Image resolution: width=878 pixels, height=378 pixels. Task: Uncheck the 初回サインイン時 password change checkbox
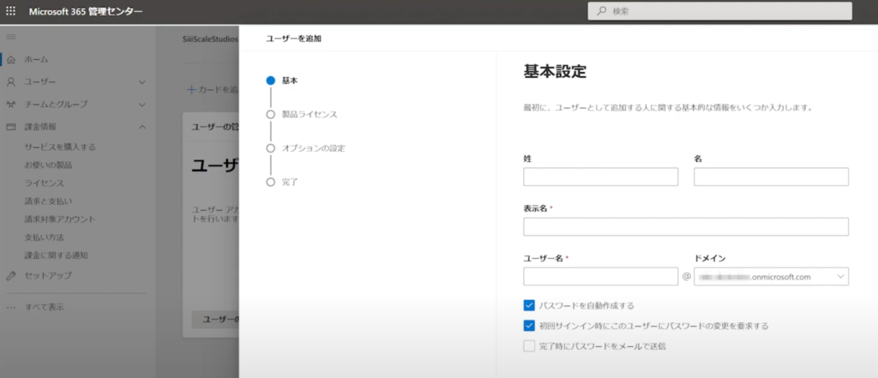click(x=529, y=326)
